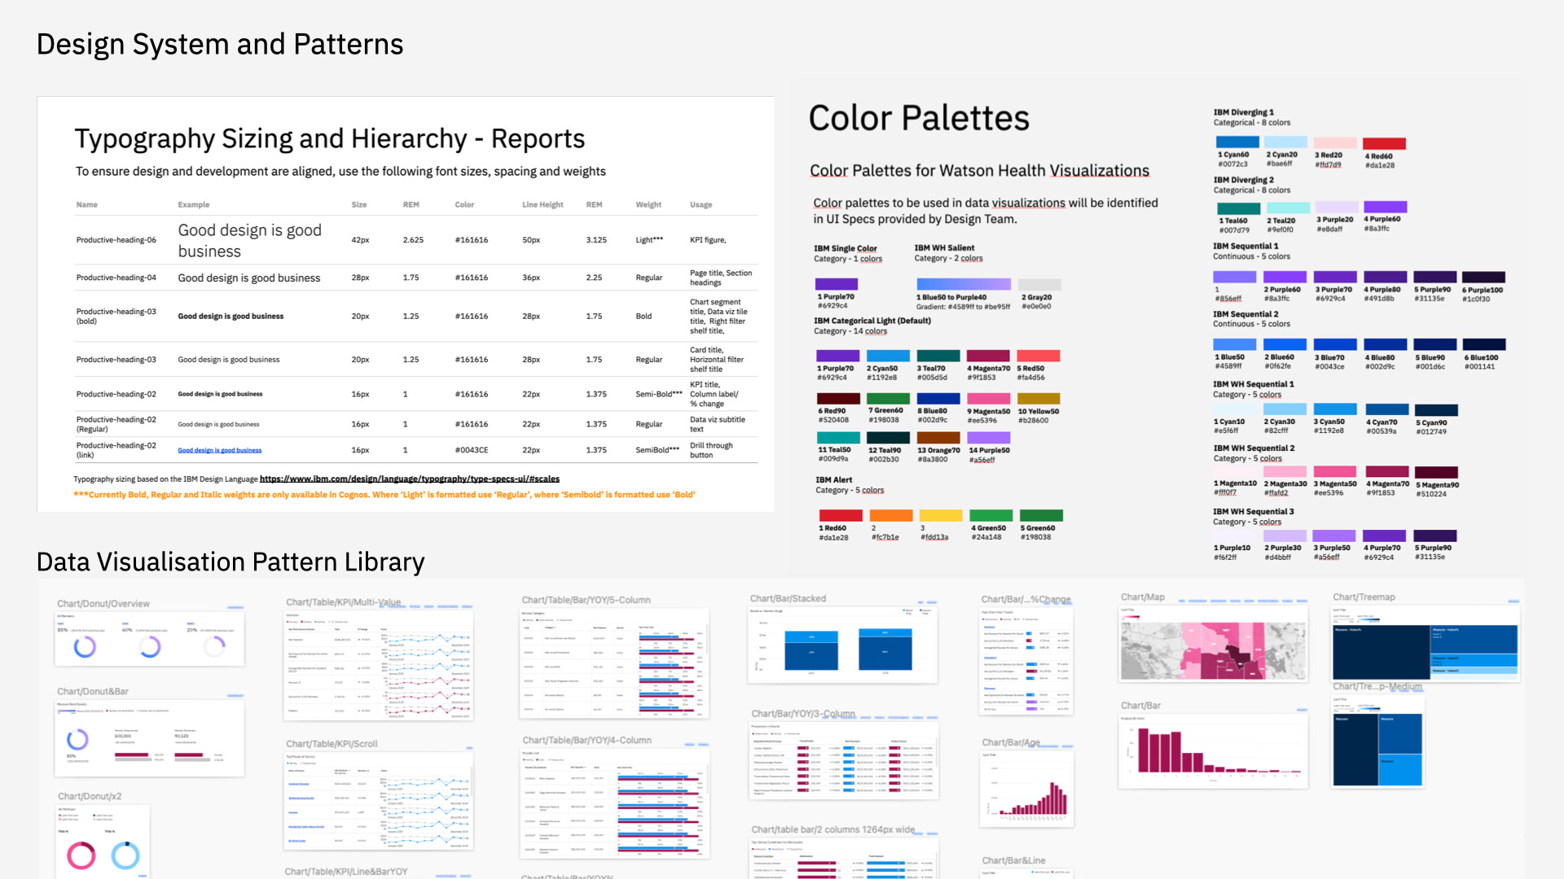The height and width of the screenshot is (879, 1564).
Task: Select the Chart/Bar/...%Change thumbnail
Action: [x=1026, y=661]
